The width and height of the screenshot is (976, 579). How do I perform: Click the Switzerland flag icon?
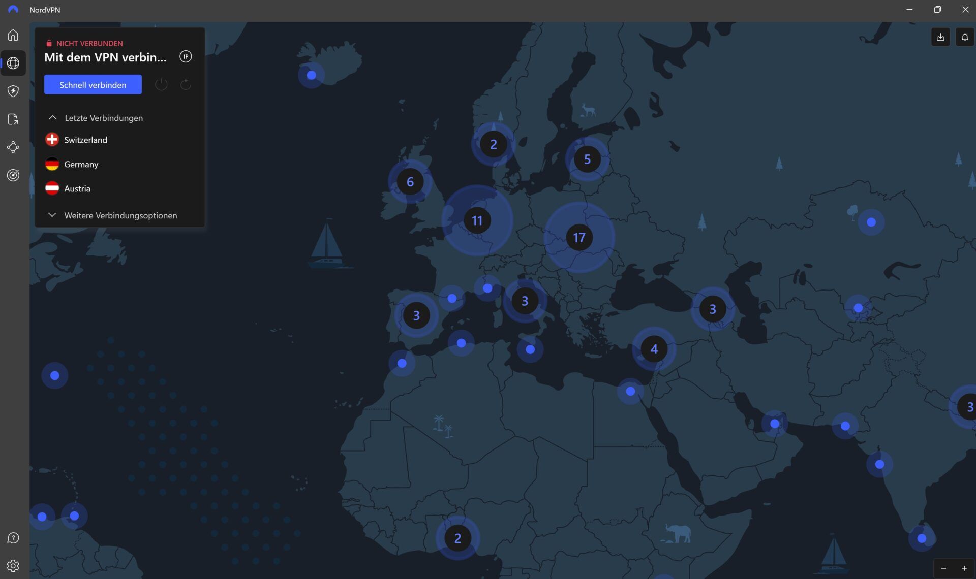point(52,140)
